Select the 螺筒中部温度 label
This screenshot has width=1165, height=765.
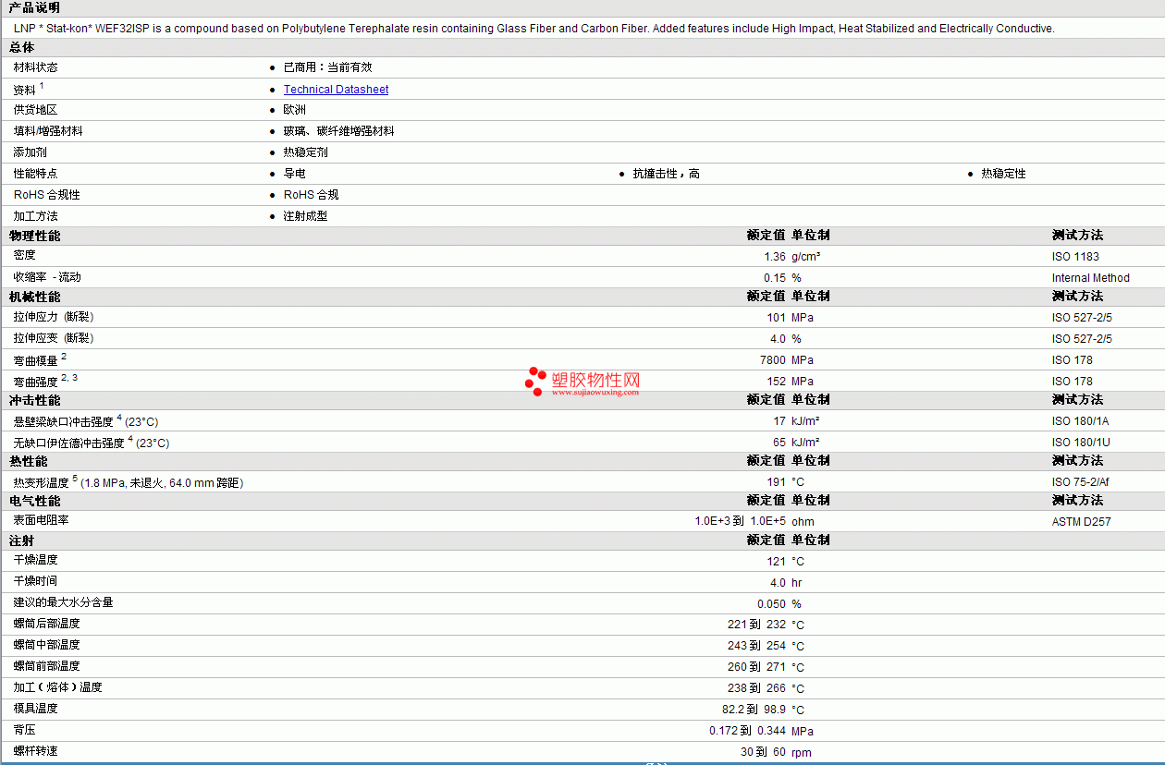(46, 645)
